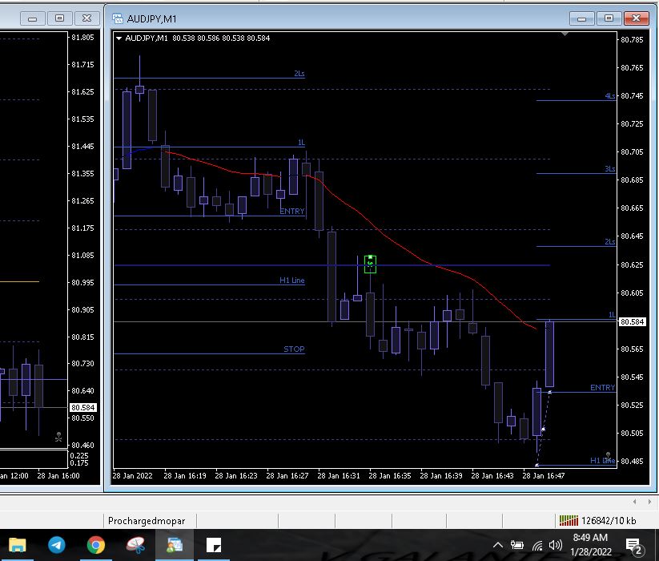Screen dimensions: 659x561
Task: Open the Snipping Tool taskbar icon
Action: coord(135,546)
